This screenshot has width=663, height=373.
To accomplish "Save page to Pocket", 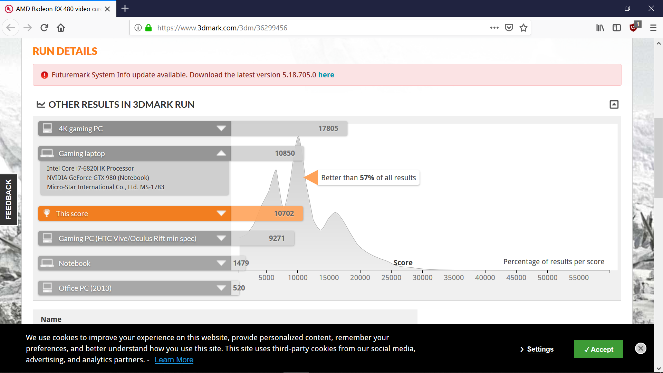I will click(x=509, y=28).
